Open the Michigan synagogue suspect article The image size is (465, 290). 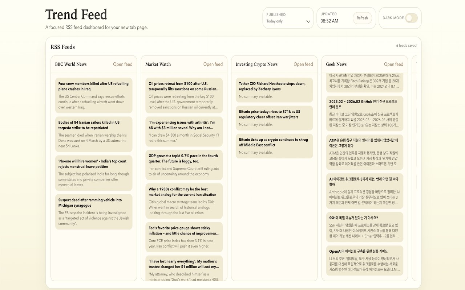coord(94,212)
